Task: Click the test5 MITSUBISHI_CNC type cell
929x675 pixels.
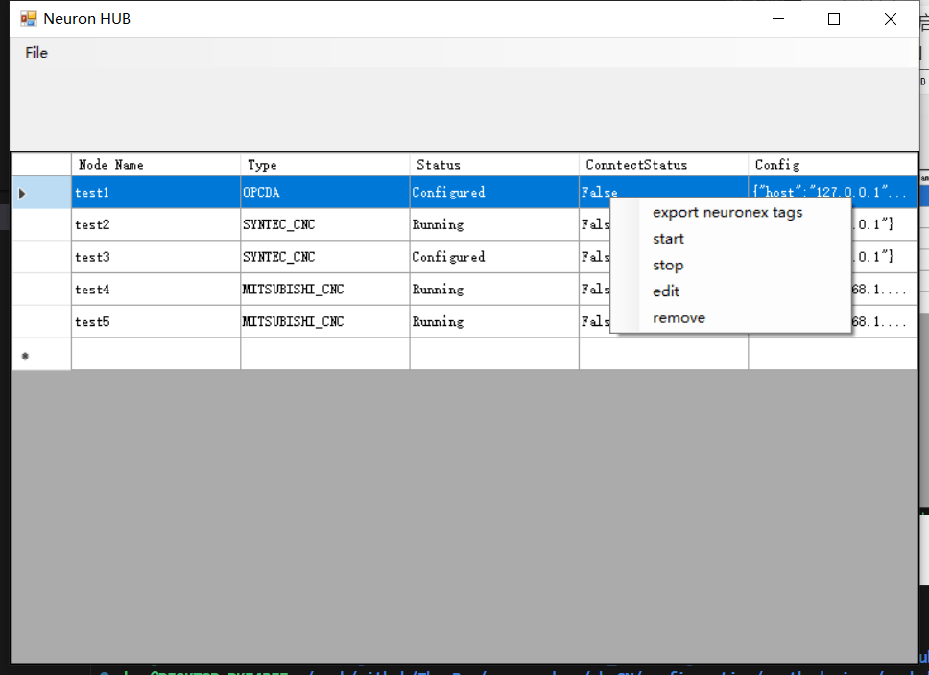Action: (x=324, y=322)
